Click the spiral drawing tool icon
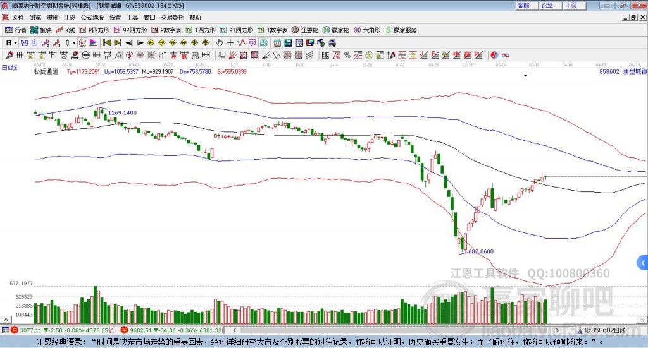The height and width of the screenshot is (348, 648). coord(64,55)
